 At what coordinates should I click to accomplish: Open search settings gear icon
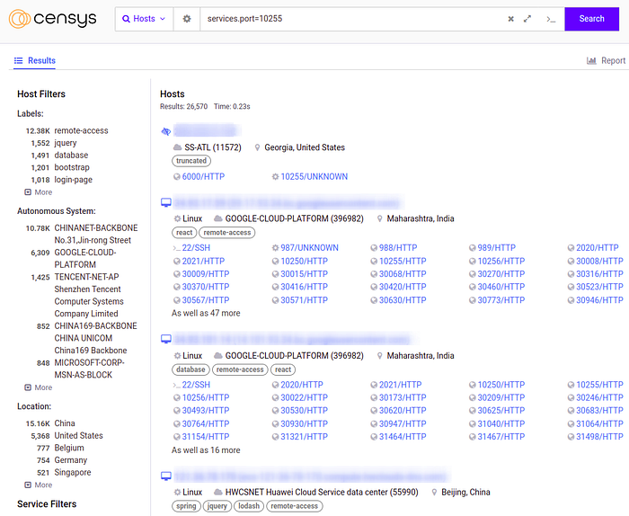pos(187,19)
